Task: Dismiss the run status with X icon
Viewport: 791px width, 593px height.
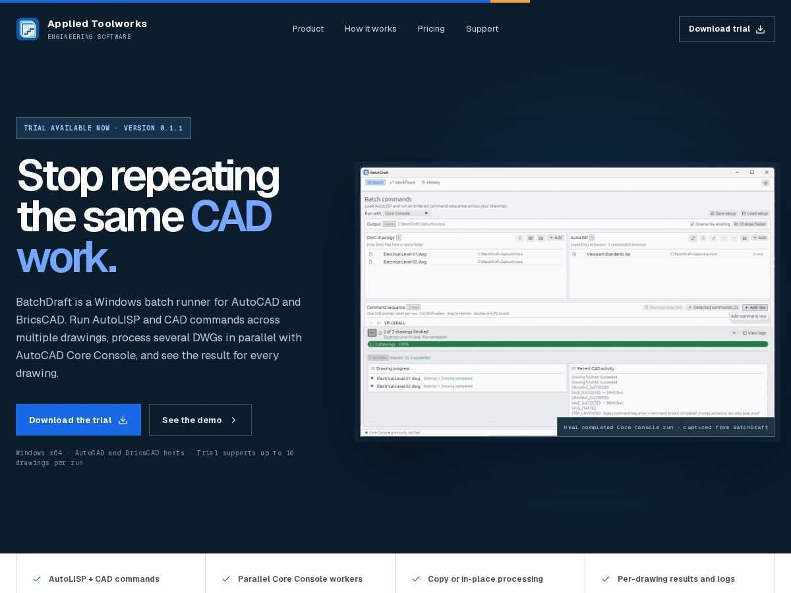Action: [x=734, y=333]
